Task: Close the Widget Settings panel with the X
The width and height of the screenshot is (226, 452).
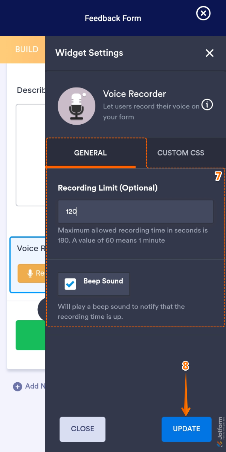Action: (209, 53)
